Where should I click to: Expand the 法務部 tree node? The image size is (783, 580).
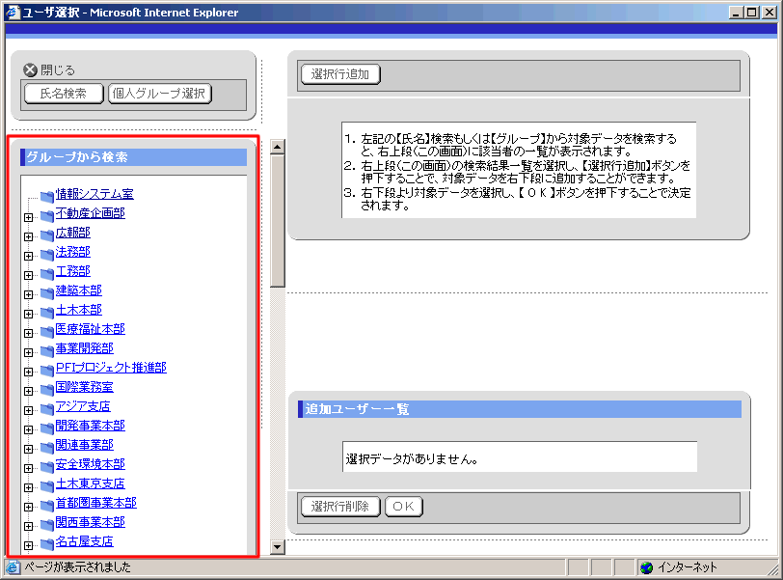(29, 256)
